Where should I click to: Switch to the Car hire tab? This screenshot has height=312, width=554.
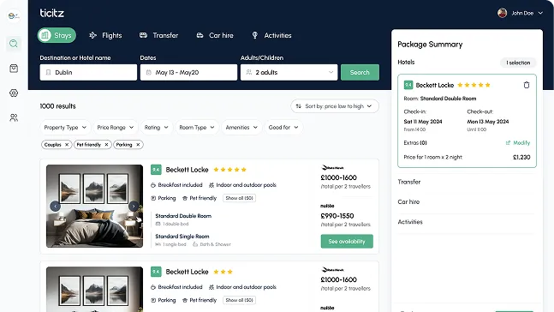pos(215,35)
